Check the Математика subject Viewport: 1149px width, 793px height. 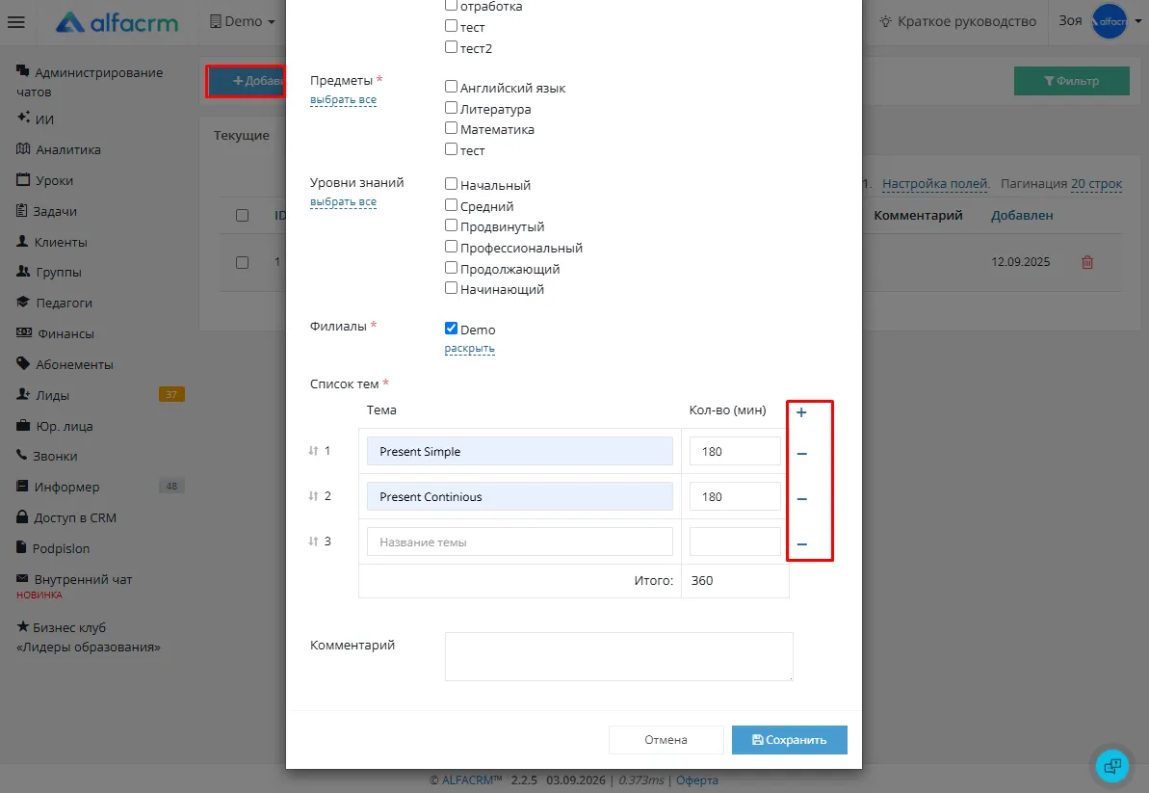click(452, 128)
